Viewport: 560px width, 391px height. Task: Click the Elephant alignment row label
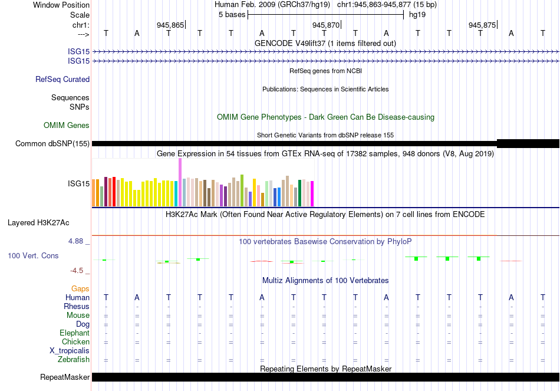click(74, 333)
